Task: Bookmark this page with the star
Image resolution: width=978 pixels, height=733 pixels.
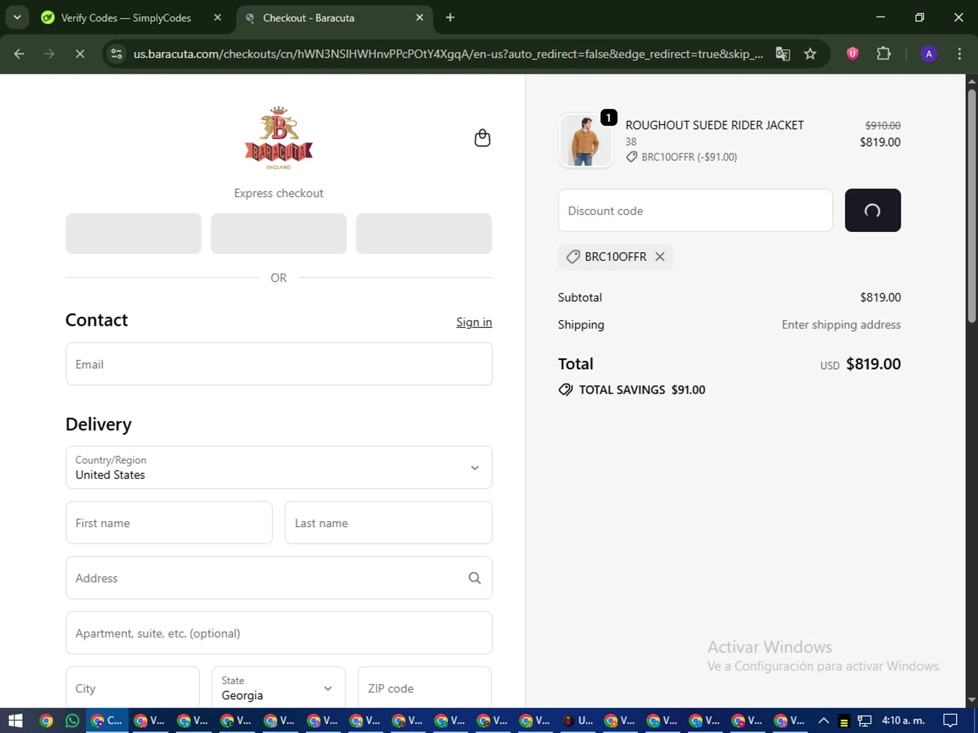Action: tap(810, 54)
